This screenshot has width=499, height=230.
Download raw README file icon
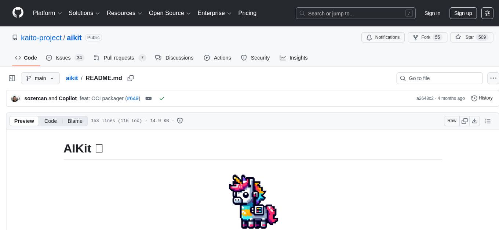click(x=475, y=121)
